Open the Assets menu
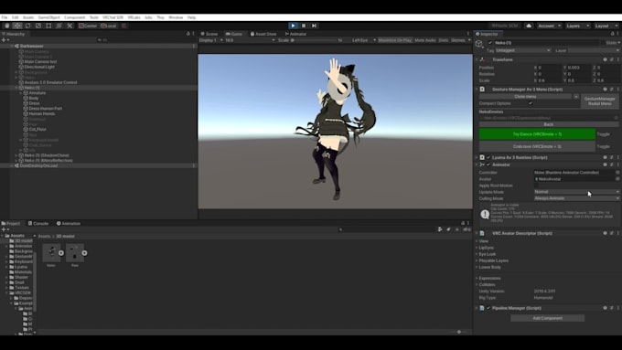 28,17
